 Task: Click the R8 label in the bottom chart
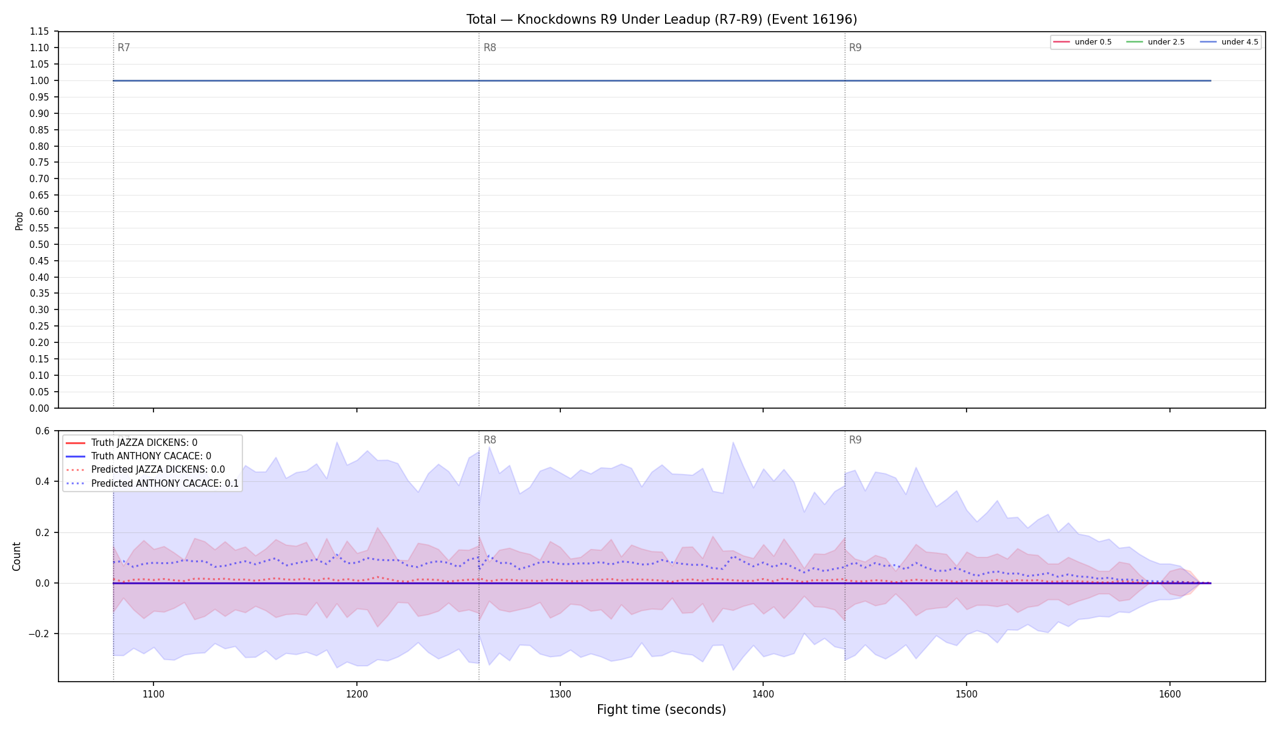490,440
